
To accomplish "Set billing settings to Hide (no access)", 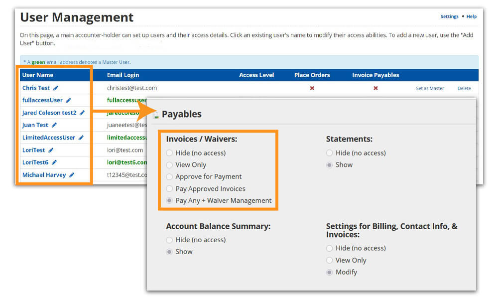I will [329, 248].
